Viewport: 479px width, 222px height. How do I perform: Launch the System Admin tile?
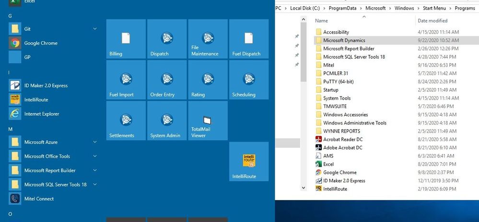(x=167, y=121)
